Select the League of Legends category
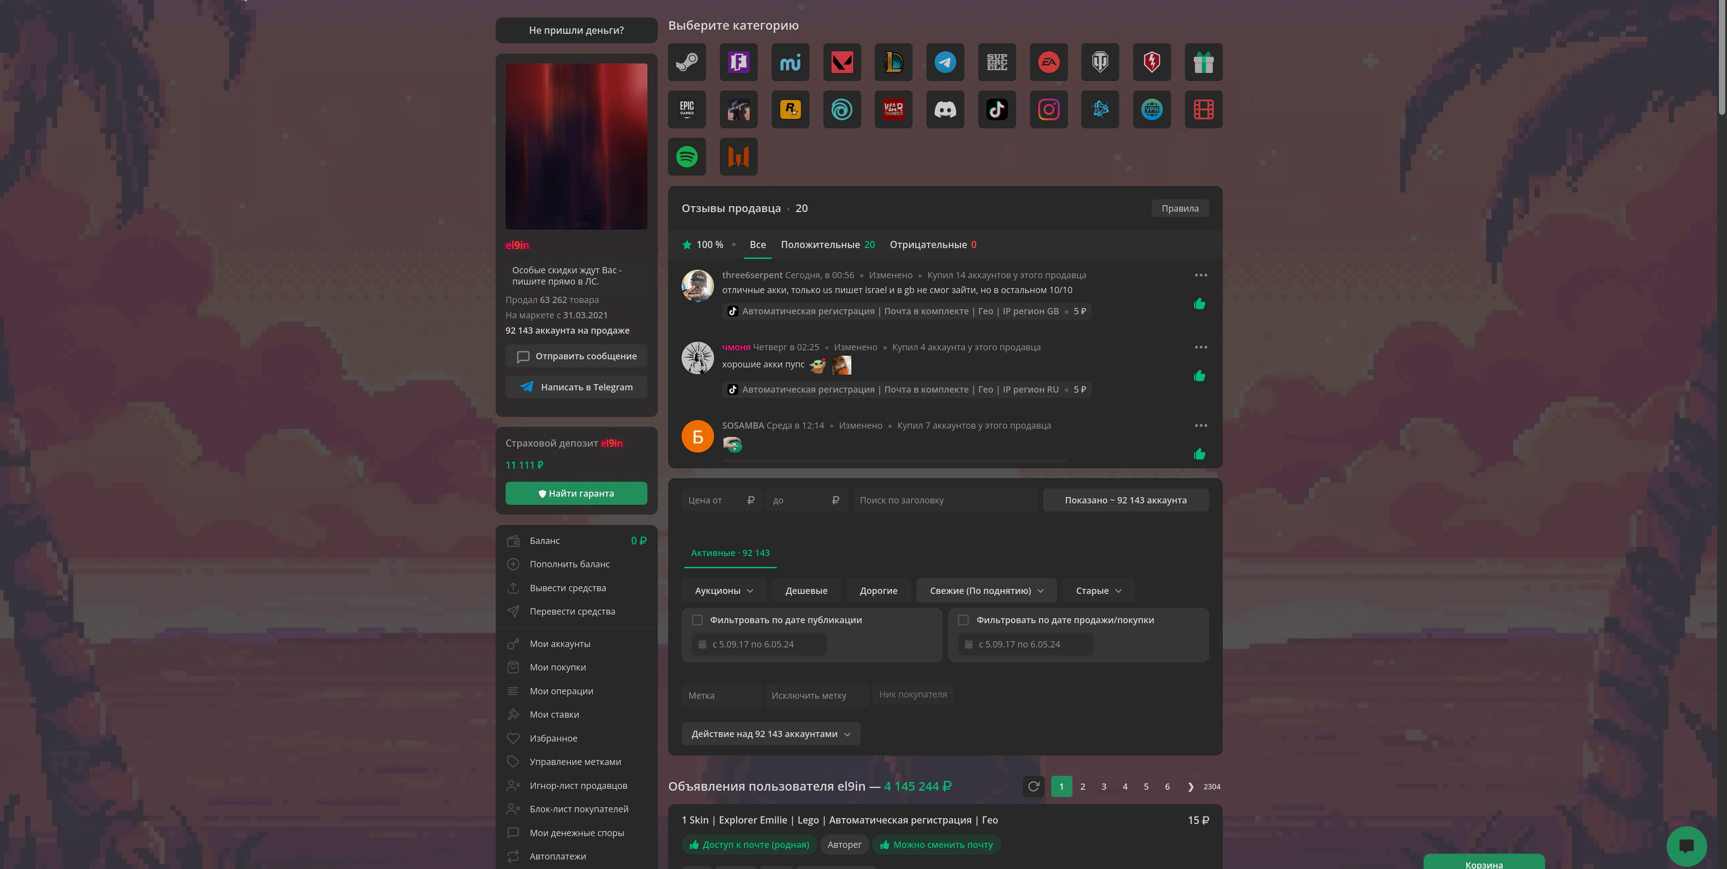Screen dimensions: 1727x869 (893, 62)
